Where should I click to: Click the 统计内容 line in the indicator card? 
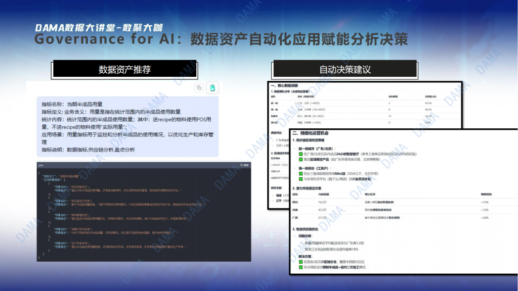tap(126, 123)
